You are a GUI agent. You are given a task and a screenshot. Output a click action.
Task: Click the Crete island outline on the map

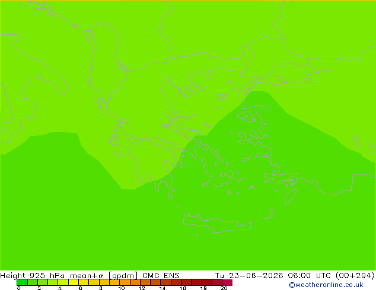[218, 223]
